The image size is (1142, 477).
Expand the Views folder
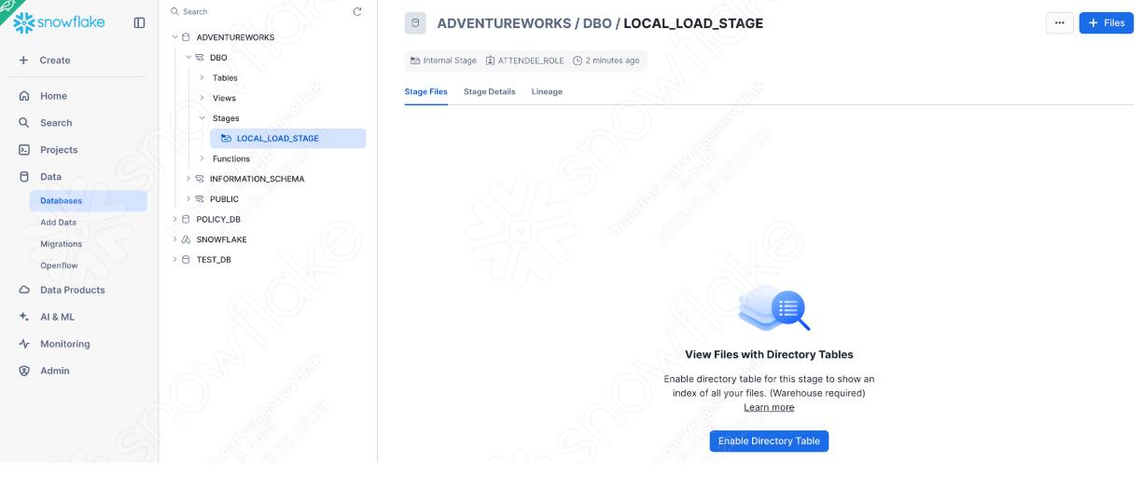coord(202,98)
